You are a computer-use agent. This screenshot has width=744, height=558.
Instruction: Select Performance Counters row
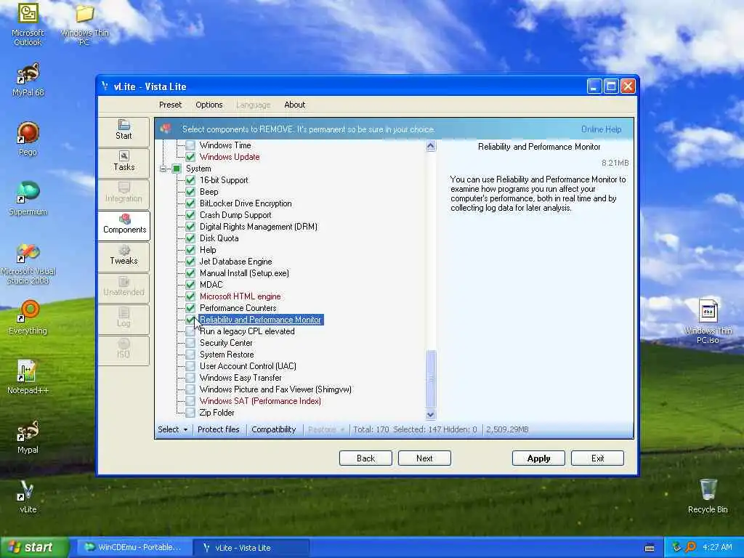(238, 308)
